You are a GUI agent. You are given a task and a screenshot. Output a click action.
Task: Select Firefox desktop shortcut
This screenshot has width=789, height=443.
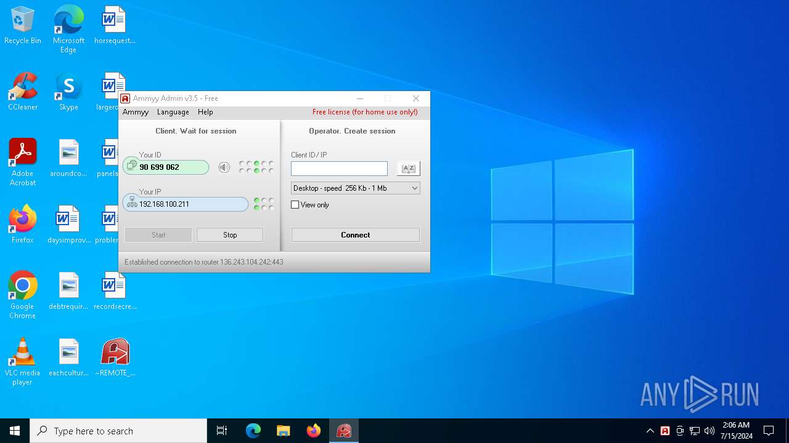click(23, 225)
